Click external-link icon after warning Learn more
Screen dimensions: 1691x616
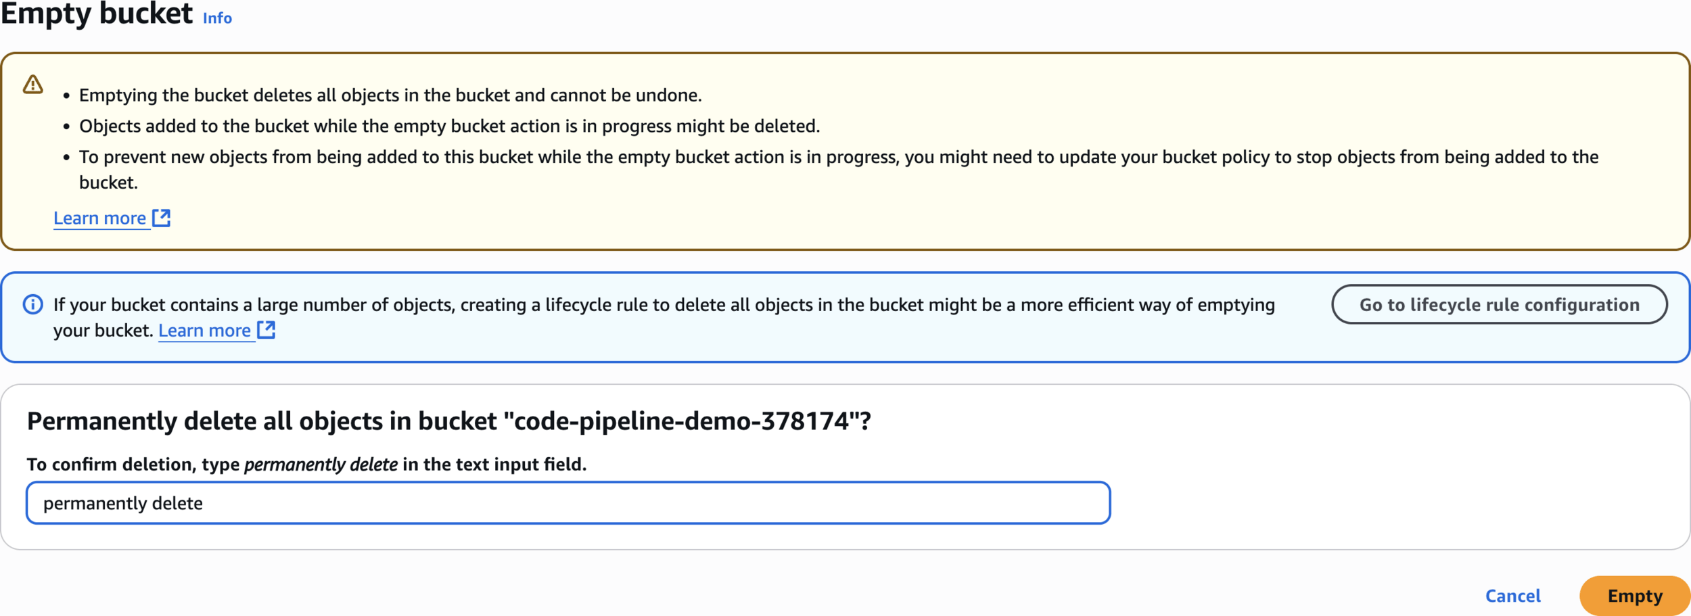click(x=162, y=218)
